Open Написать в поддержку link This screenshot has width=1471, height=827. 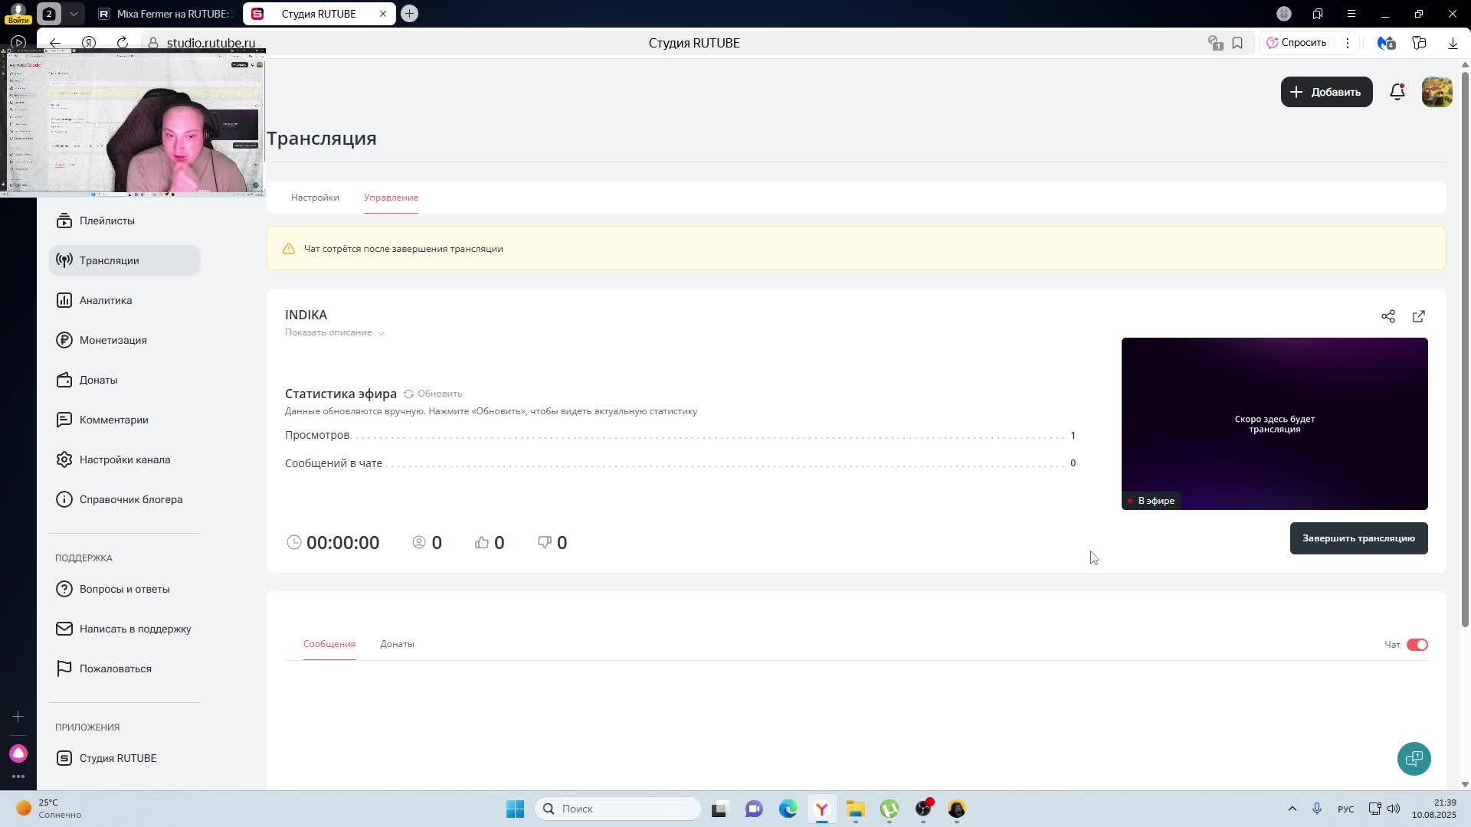pyautogui.click(x=135, y=629)
